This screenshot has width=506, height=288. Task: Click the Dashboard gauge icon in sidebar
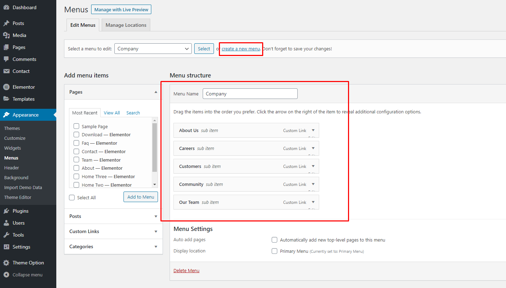(x=6, y=7)
